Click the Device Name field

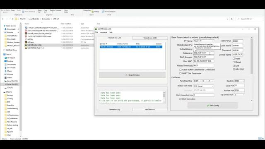pyautogui.click(x=238, y=55)
